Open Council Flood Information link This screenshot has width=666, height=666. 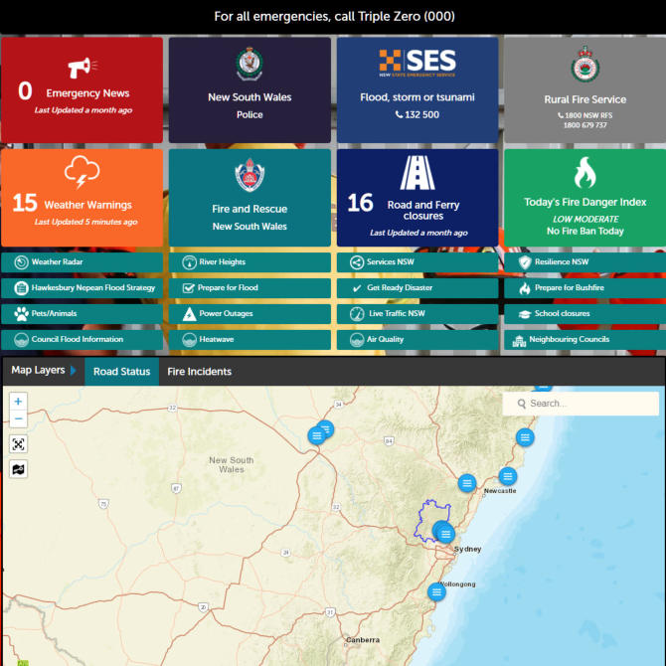[82, 340]
